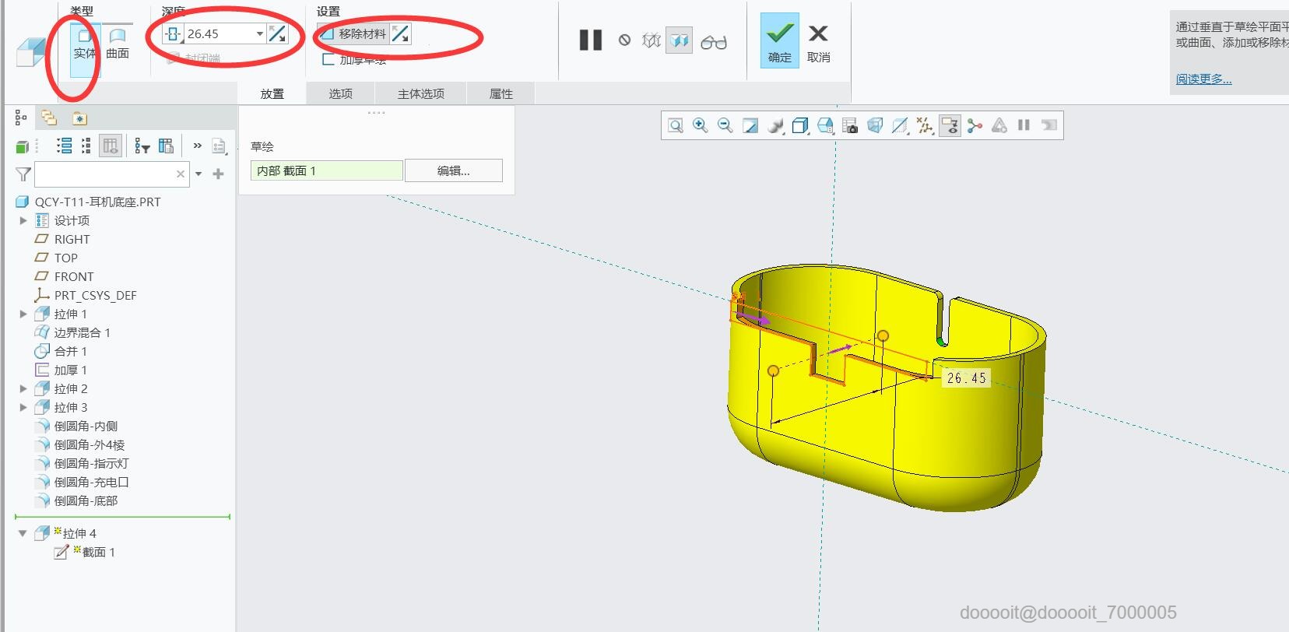Screen dimensions: 1289x632
Task: Toggle the annotation display icon
Action: coord(950,125)
